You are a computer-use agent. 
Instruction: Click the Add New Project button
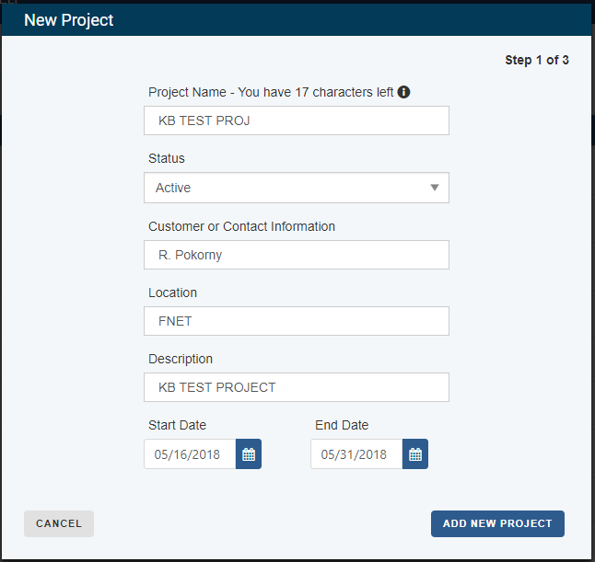497,523
